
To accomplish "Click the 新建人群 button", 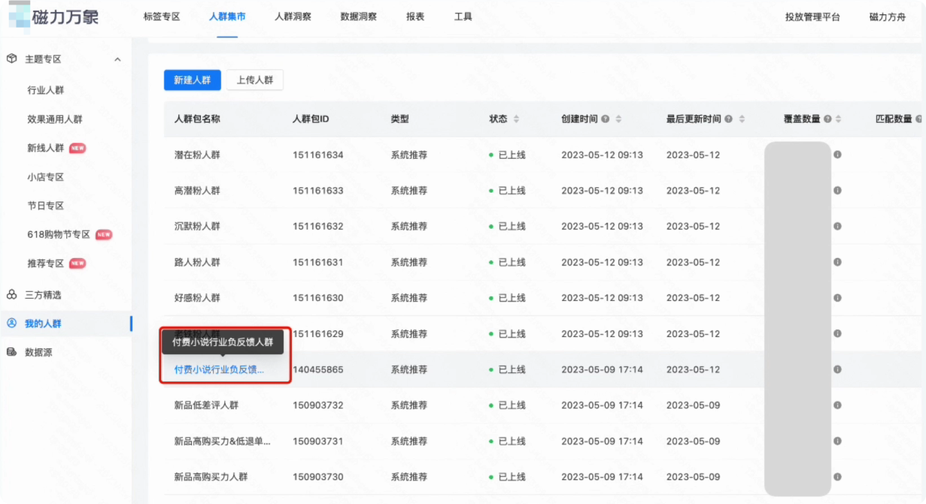I will click(192, 80).
